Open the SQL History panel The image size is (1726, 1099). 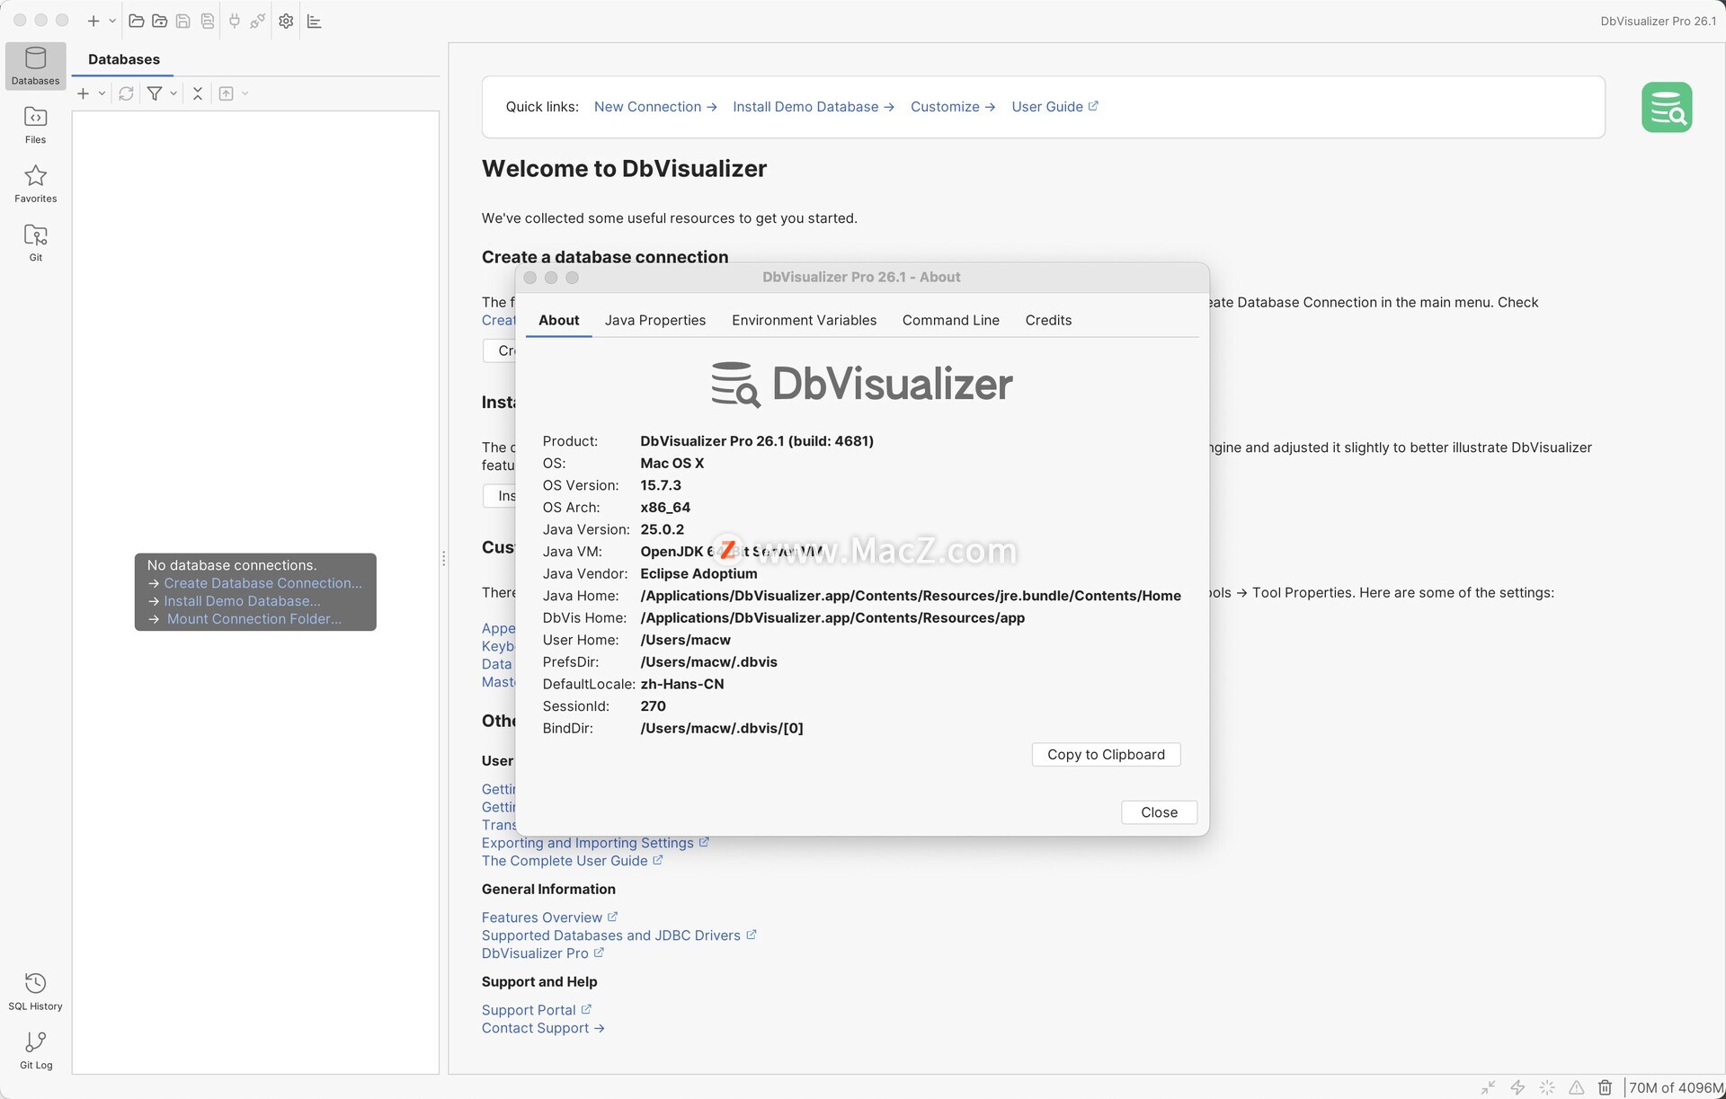35,990
